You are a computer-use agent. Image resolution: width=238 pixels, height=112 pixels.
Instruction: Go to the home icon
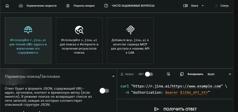[x=7, y=6]
